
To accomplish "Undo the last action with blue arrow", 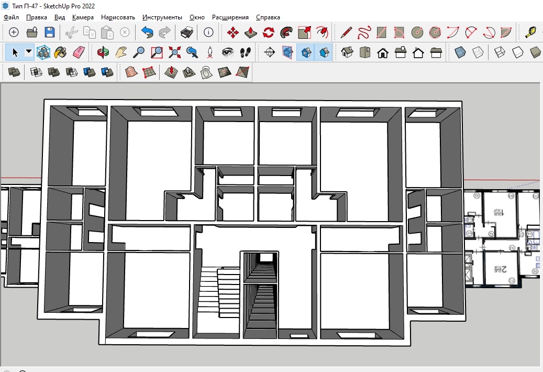I will [147, 32].
